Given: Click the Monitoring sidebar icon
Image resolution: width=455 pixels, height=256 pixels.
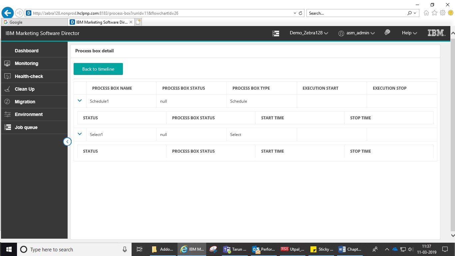Looking at the screenshot, I should [7, 63].
